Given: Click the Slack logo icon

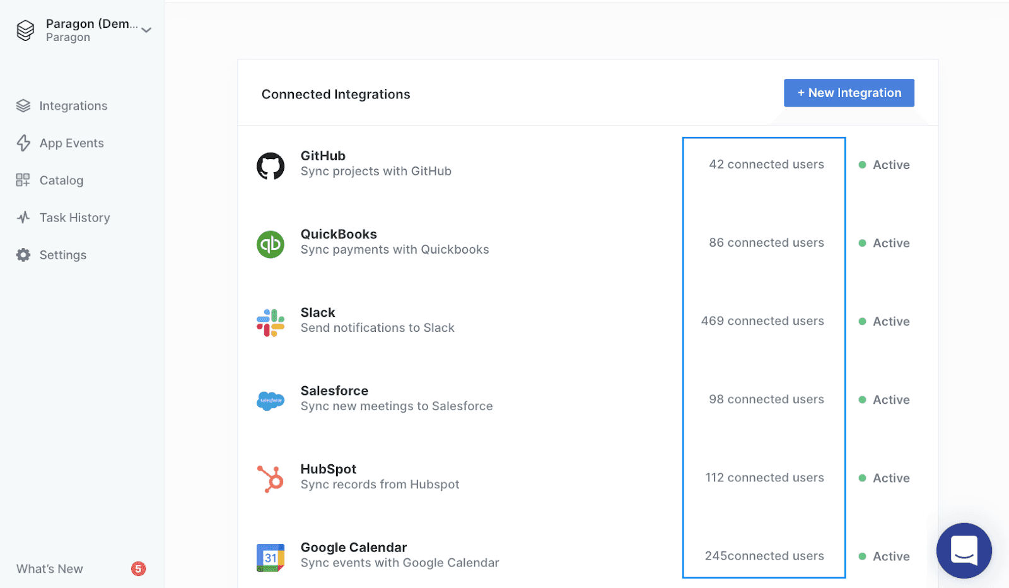Looking at the screenshot, I should pyautogui.click(x=271, y=322).
